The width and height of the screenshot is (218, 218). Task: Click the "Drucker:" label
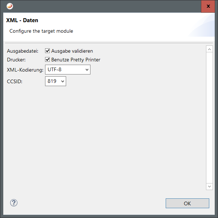[16, 60]
